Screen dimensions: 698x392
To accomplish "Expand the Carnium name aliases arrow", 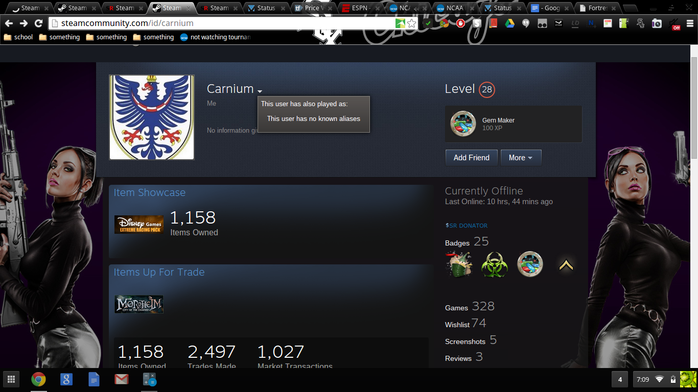I will coord(260,90).
